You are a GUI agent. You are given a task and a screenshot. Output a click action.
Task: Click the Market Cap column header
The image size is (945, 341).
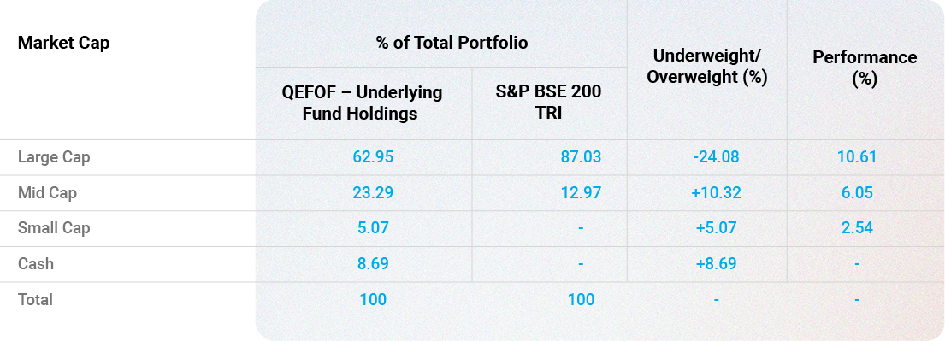(64, 44)
